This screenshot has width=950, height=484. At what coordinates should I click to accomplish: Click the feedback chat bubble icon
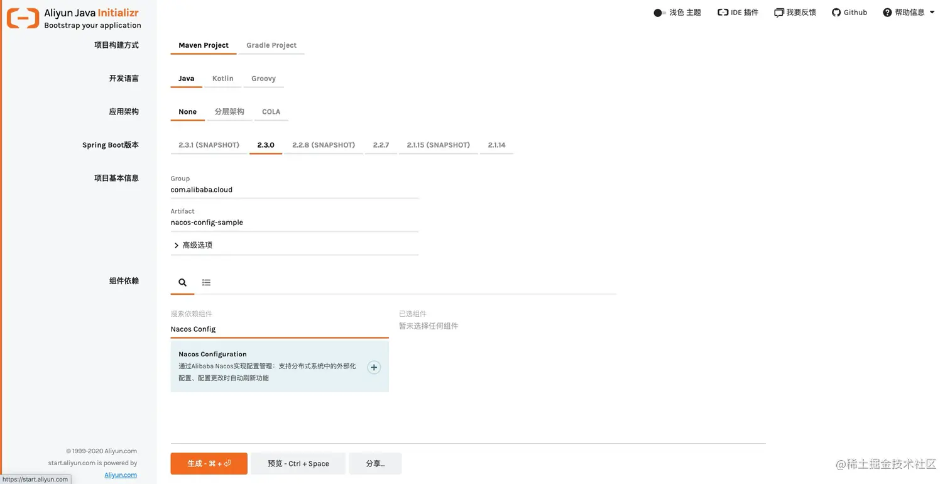coord(779,13)
